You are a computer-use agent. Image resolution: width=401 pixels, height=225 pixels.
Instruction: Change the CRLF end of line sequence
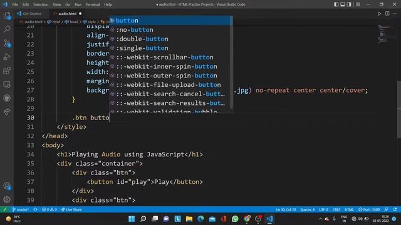click(x=336, y=209)
